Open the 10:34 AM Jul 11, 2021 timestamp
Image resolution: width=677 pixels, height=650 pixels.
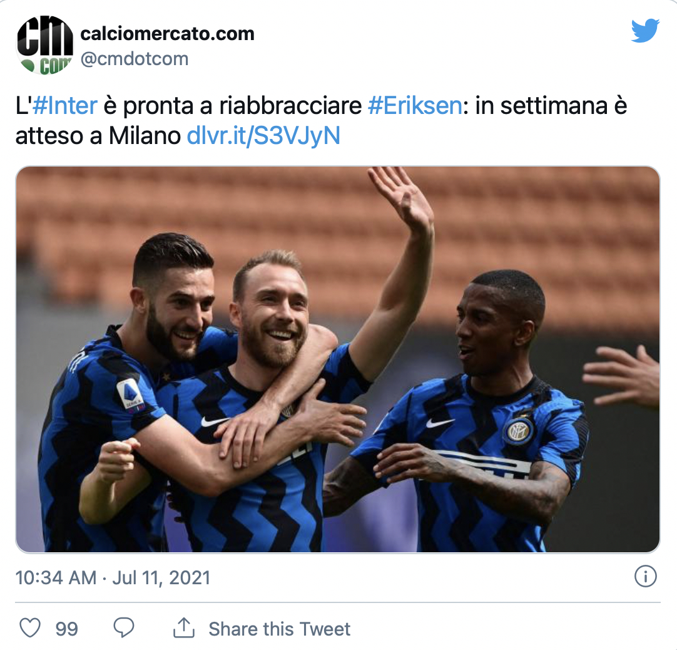[113, 578]
